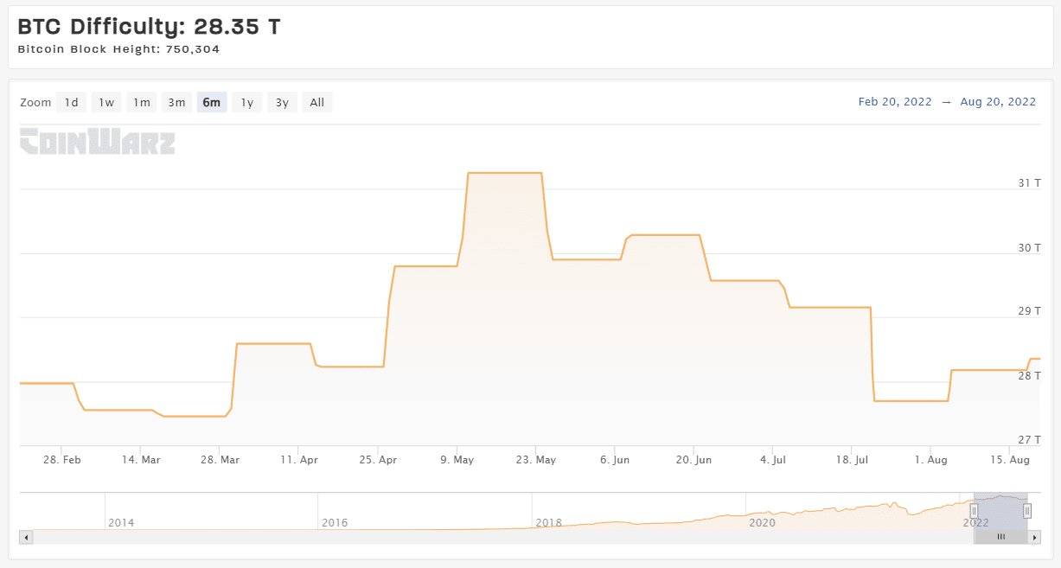Click the "9. May" date label

tap(457, 460)
